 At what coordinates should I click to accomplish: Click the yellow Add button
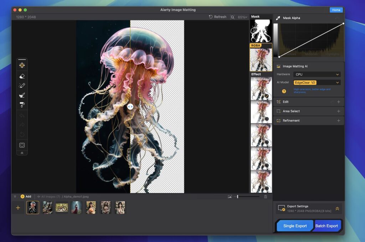26,197
